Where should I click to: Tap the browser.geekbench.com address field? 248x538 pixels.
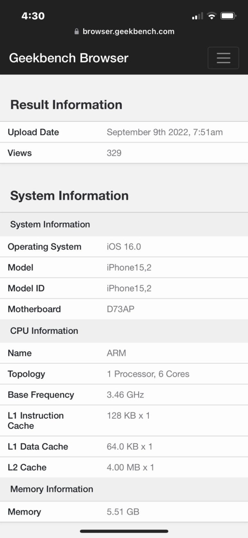(x=124, y=31)
